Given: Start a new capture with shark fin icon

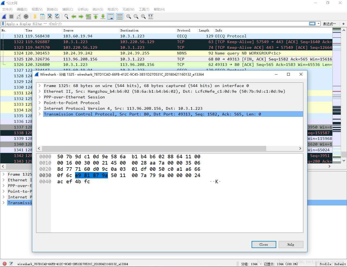Looking at the screenshot, I should tap(4, 17).
